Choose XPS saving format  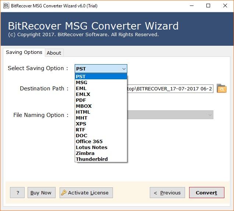(101, 124)
